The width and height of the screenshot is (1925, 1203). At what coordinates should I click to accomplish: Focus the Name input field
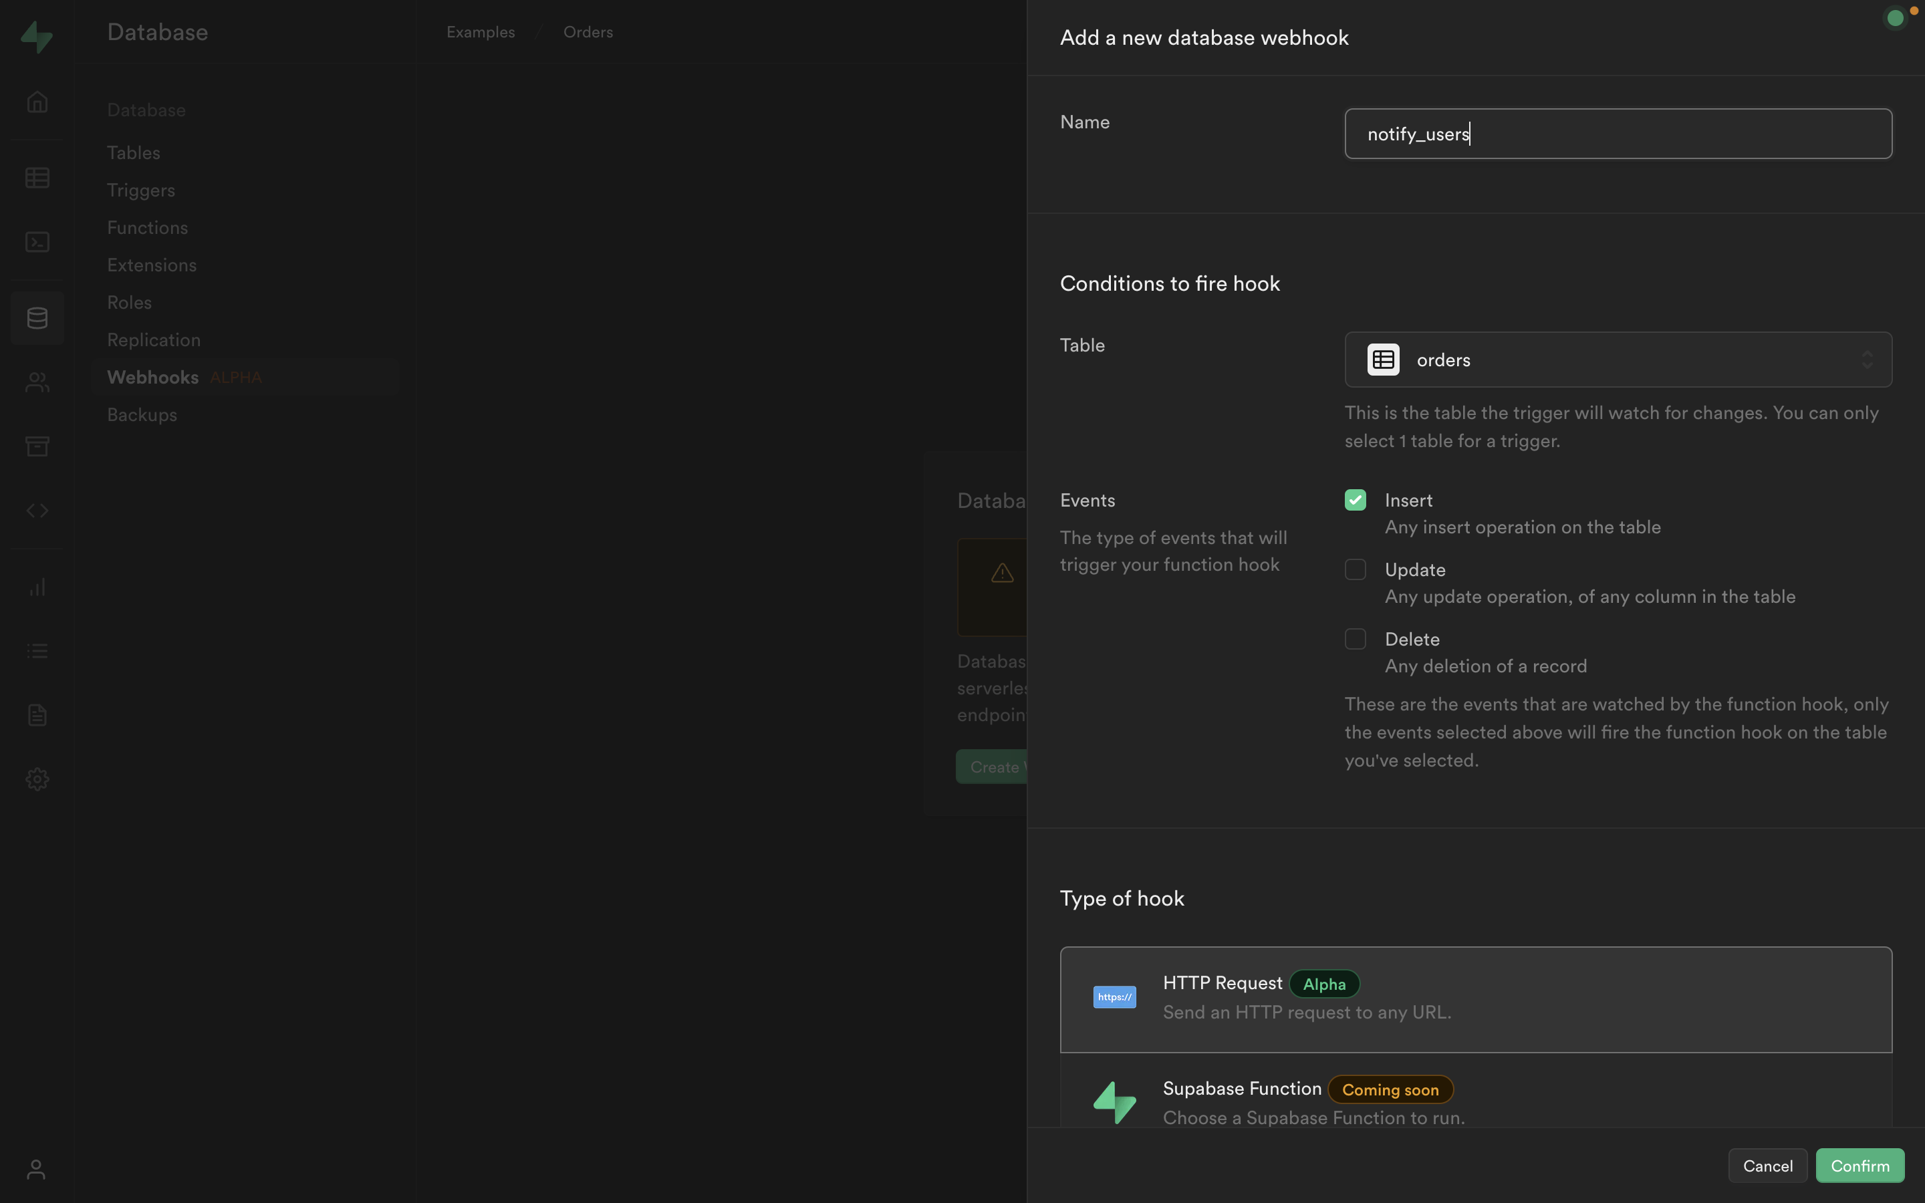pyautogui.click(x=1618, y=134)
